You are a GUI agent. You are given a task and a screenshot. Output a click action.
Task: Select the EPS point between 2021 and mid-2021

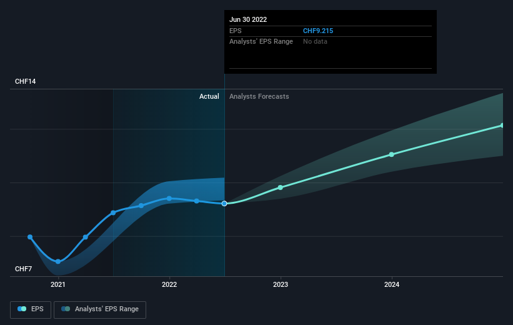(x=86, y=237)
